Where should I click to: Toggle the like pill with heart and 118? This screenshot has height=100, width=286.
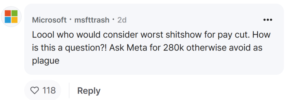(42, 90)
